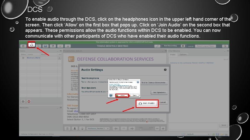Click the Send chat button
Screen dimensions: 250x140
pos(224,125)
